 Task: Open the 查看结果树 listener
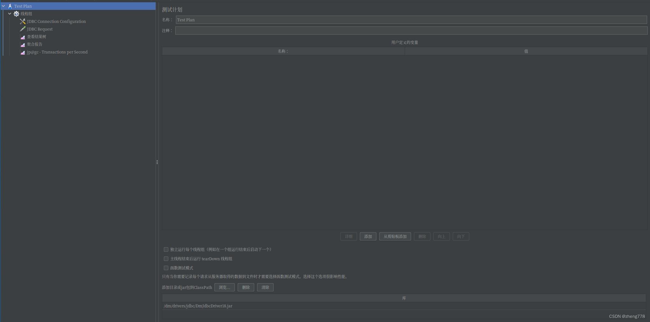click(37, 37)
